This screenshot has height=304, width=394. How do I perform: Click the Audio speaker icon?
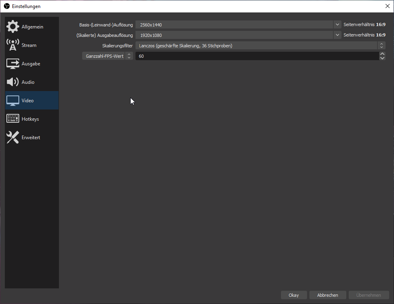pyautogui.click(x=12, y=82)
